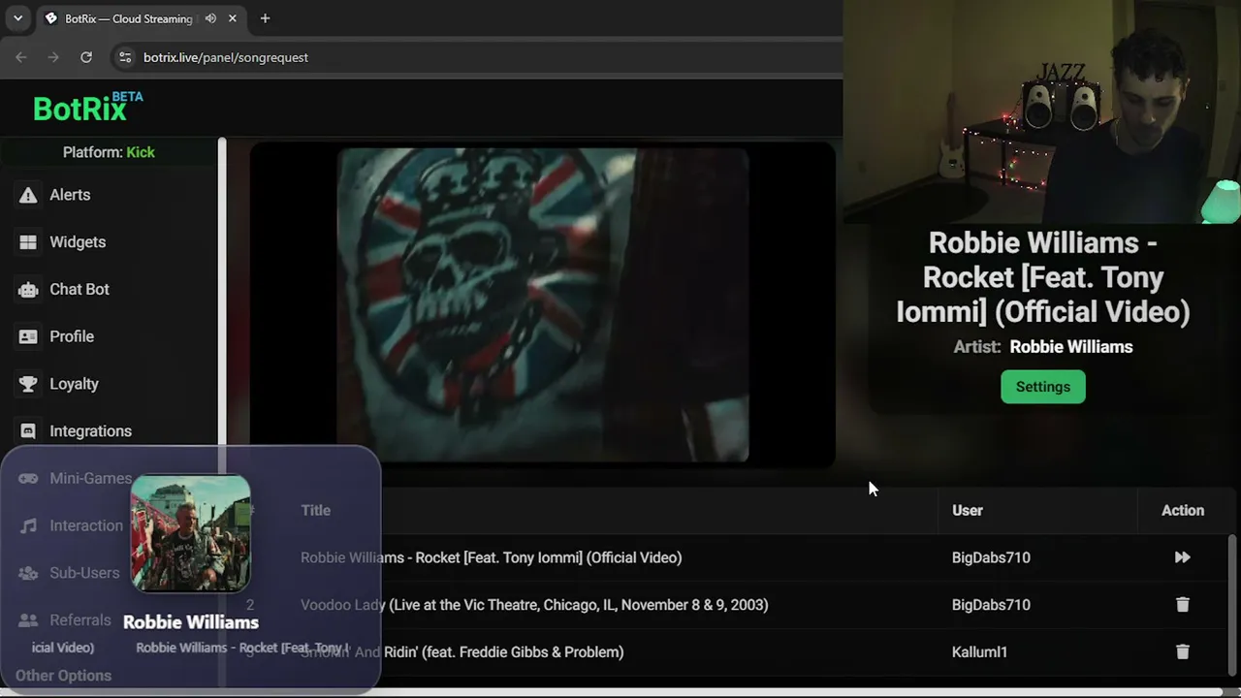Click the User column header

pos(968,510)
